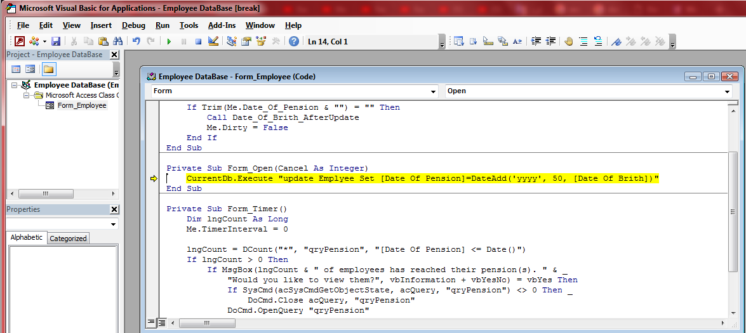Viewport: 746px width, 333px height.
Task: Click the Undo arrow icon
Action: tap(137, 41)
